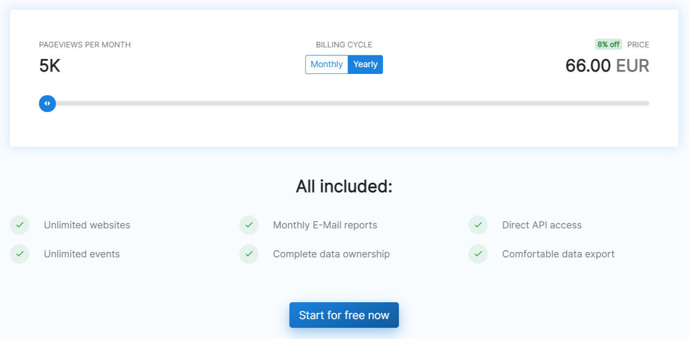
Task: Click the Unlimited events text
Action: [81, 254]
